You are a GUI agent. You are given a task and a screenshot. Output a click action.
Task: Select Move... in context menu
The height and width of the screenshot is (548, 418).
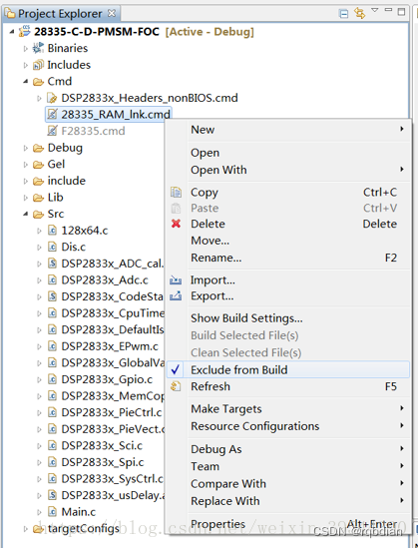point(288,241)
